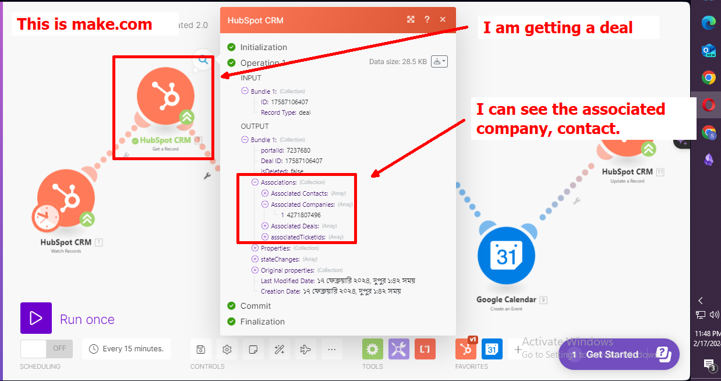Open the download output bundles dropdown
721x381 pixels.
click(x=439, y=61)
